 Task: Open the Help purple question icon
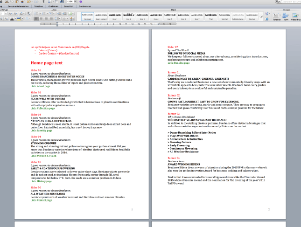tap(81, 1)
